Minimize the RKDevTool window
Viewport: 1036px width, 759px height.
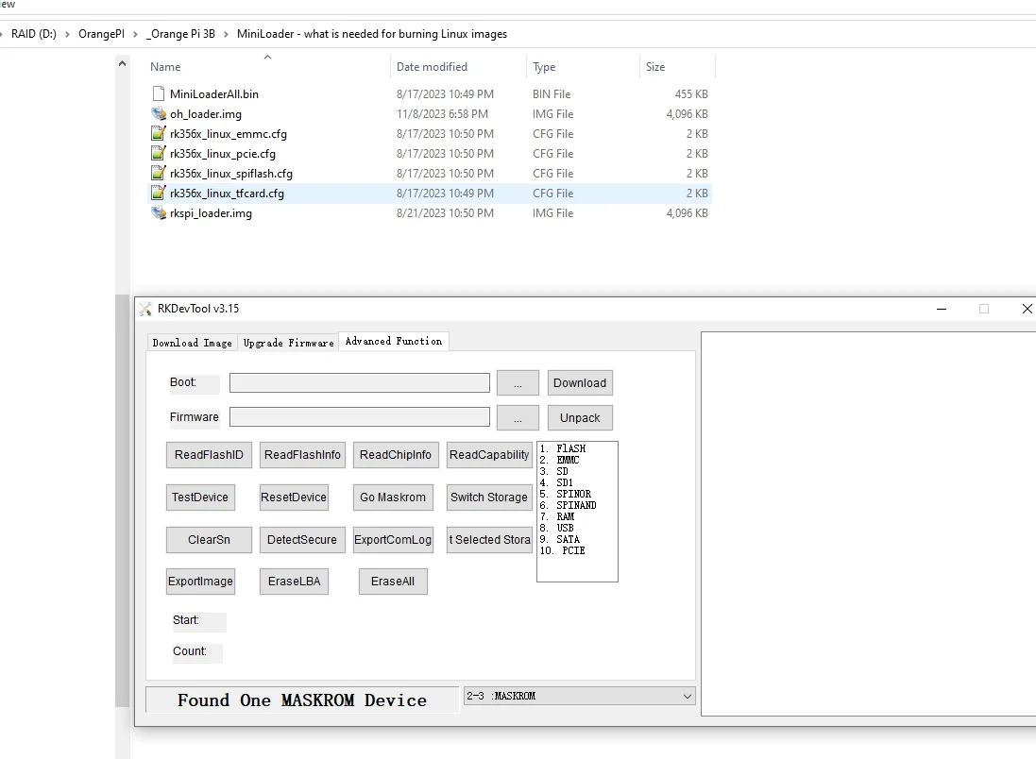point(942,309)
